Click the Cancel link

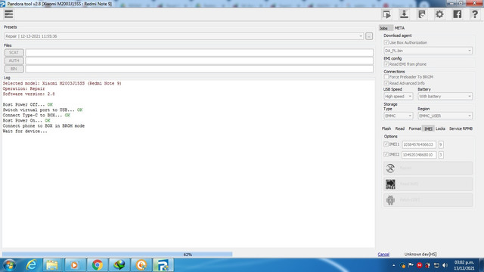pos(383,255)
